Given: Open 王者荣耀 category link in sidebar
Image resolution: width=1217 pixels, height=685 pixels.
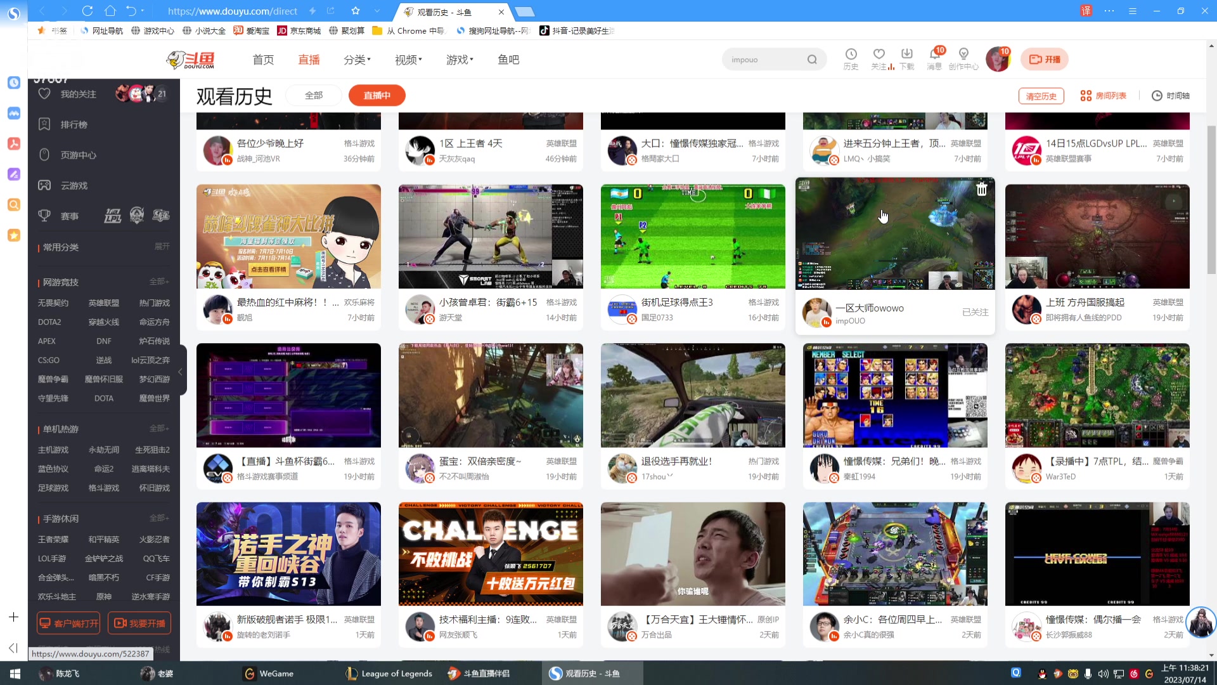Looking at the screenshot, I should pos(53,540).
